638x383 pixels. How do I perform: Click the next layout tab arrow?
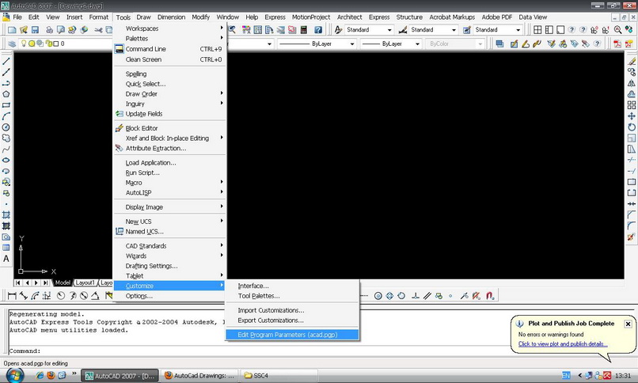[x=36, y=283]
